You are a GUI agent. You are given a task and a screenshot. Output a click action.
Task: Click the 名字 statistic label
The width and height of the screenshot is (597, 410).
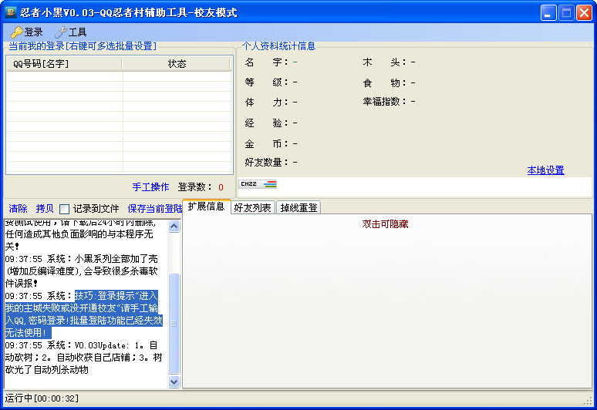coord(266,62)
